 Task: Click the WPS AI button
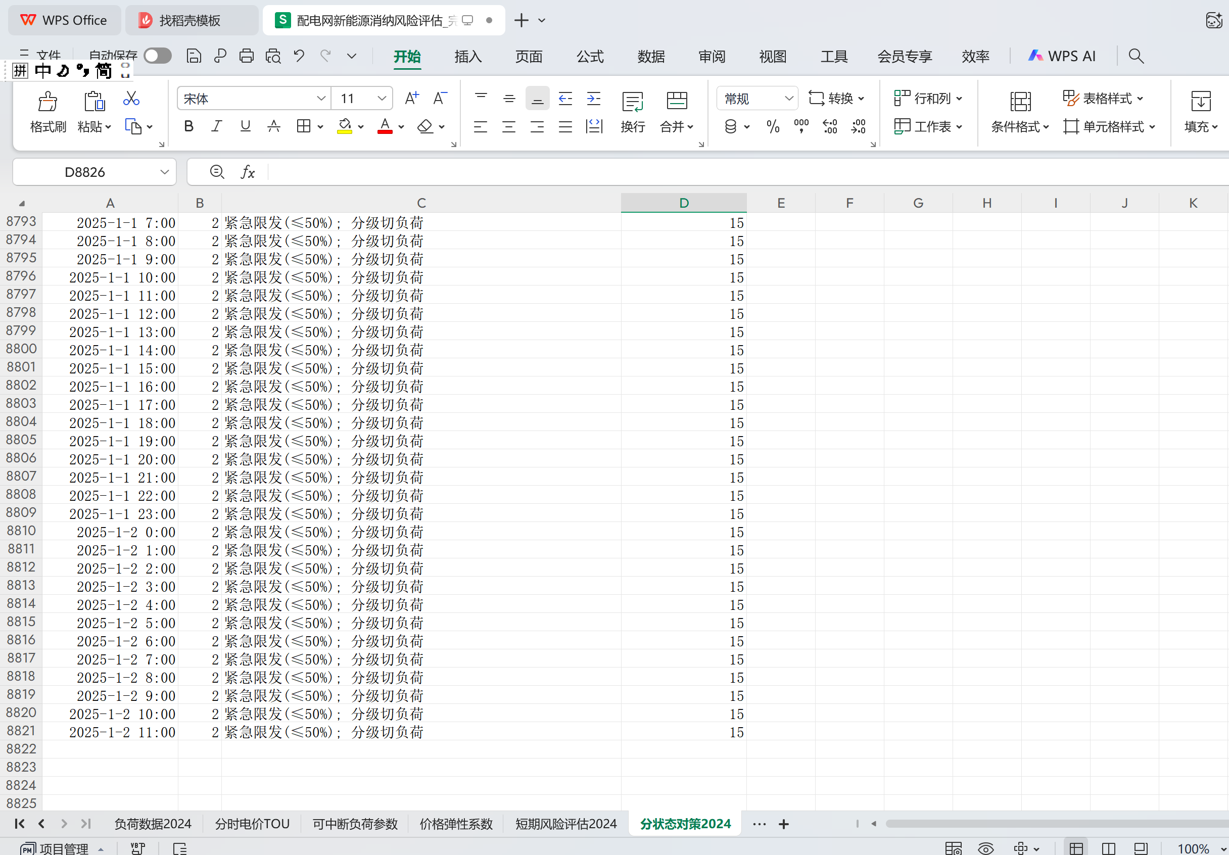(x=1062, y=56)
